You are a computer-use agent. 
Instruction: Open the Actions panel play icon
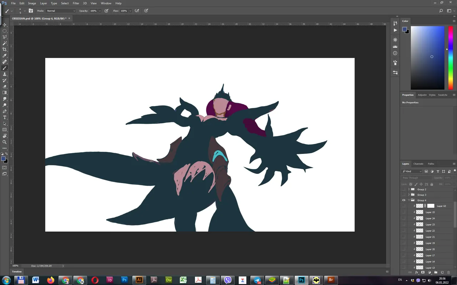(395, 30)
